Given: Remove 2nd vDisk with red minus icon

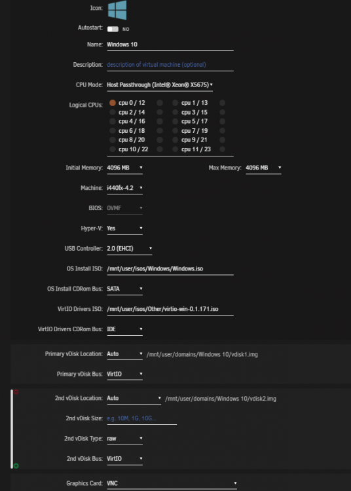Looking at the screenshot, I should click(x=16, y=391).
